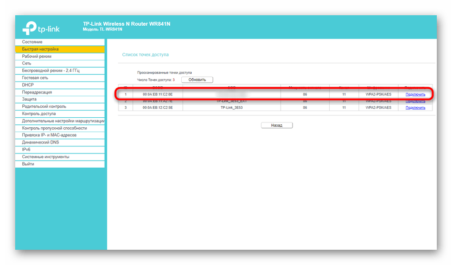Click Подключить link for TP-Link_3E53

coord(415,108)
